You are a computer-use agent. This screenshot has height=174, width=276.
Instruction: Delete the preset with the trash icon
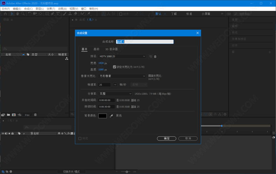(x=155, y=56)
